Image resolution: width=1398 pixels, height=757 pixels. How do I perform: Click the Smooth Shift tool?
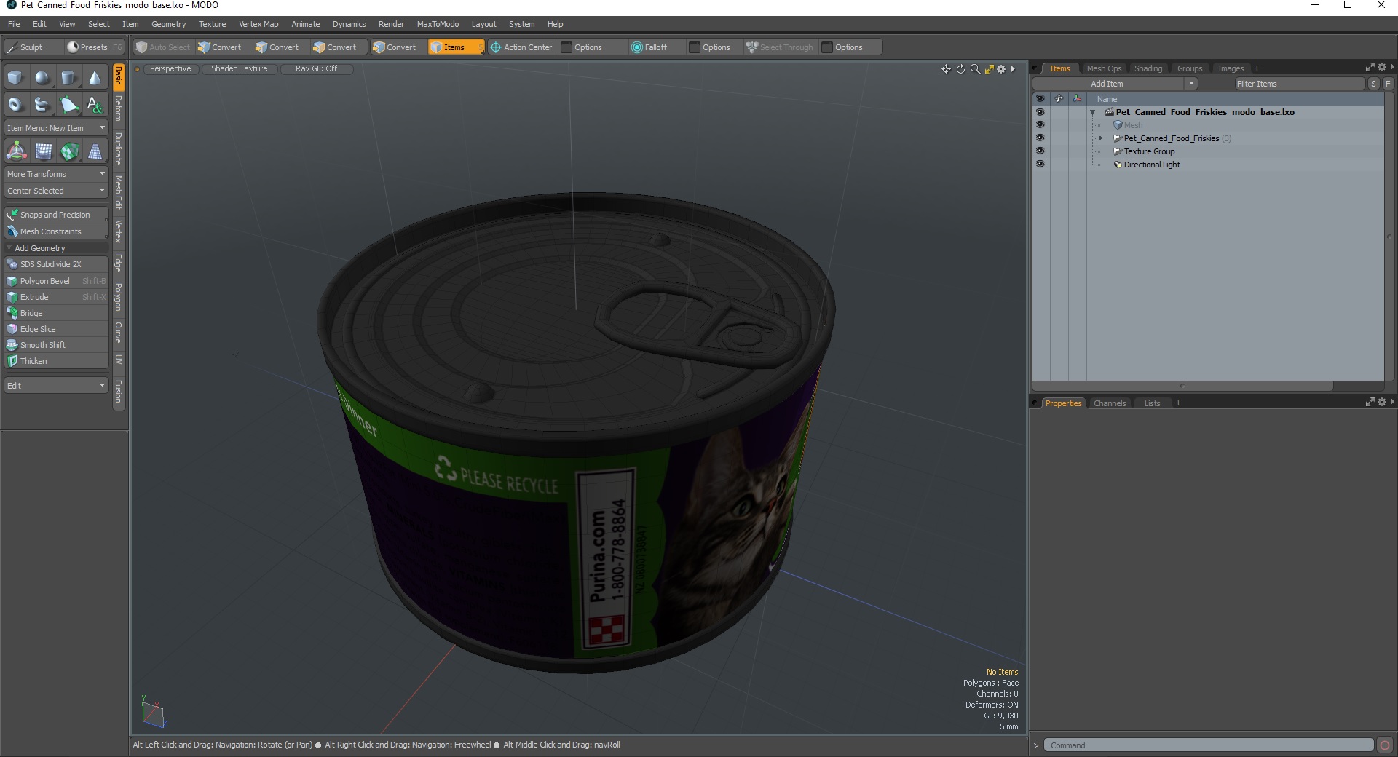(56, 345)
